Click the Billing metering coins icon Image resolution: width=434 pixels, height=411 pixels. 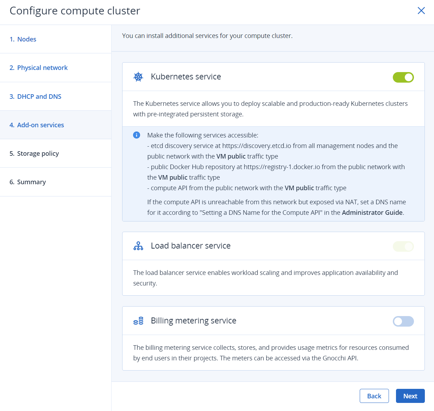coord(138,321)
